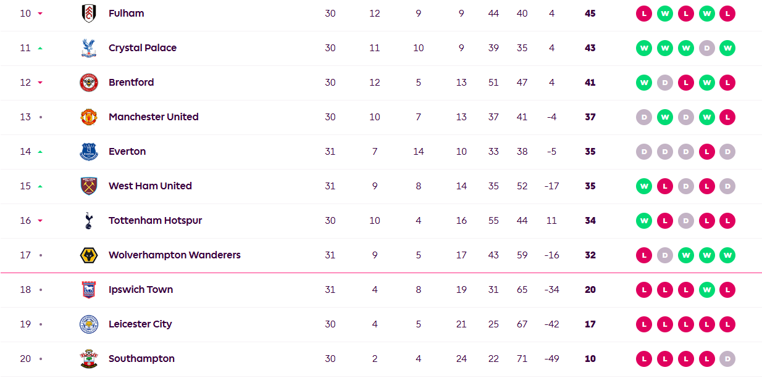Viewport: 762px width, 386px height.
Task: Click the Wolverhampton Wanderers wolf crest
Action: [x=89, y=255]
